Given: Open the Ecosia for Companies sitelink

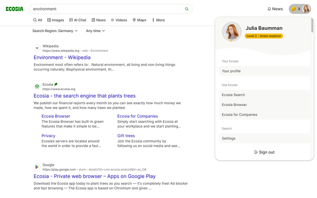Looking at the screenshot, I should (137, 116).
